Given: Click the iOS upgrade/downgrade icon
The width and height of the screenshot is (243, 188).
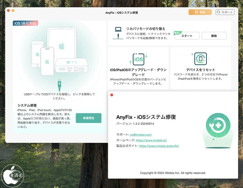Looking at the screenshot, I should (138, 59).
